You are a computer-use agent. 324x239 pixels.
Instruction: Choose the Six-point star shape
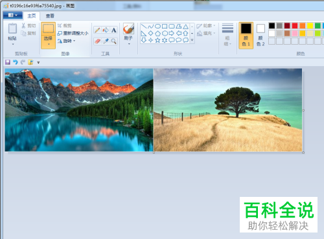(165, 40)
